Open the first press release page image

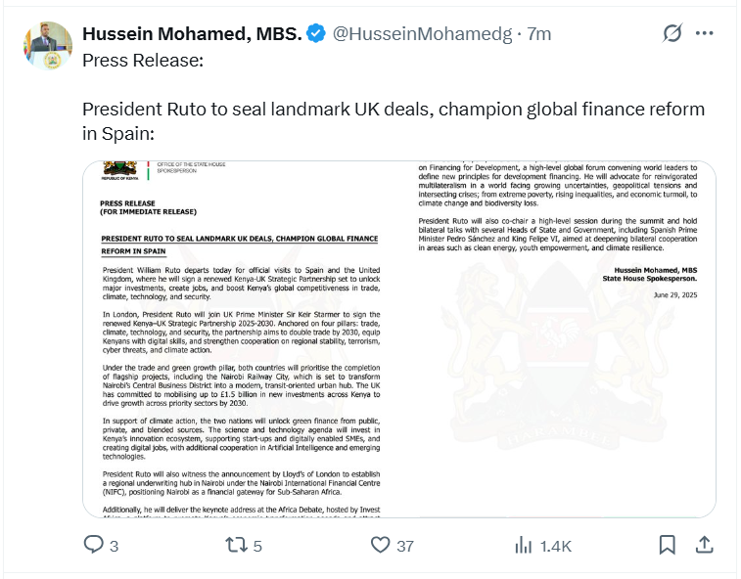240,338
